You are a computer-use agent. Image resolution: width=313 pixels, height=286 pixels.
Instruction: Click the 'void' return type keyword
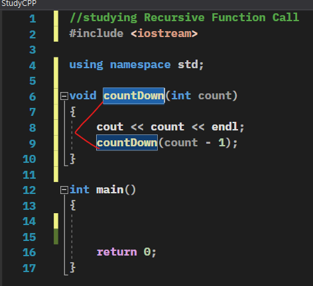pyautogui.click(x=83, y=96)
